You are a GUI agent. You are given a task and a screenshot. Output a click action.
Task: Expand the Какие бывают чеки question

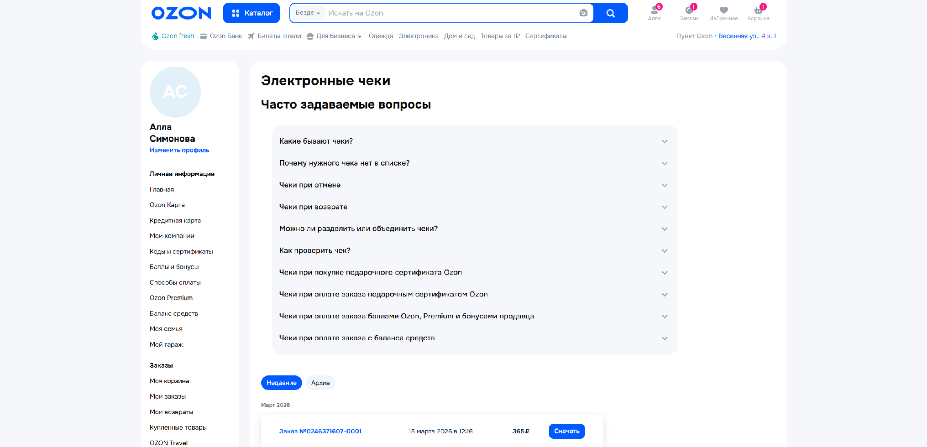tap(474, 141)
